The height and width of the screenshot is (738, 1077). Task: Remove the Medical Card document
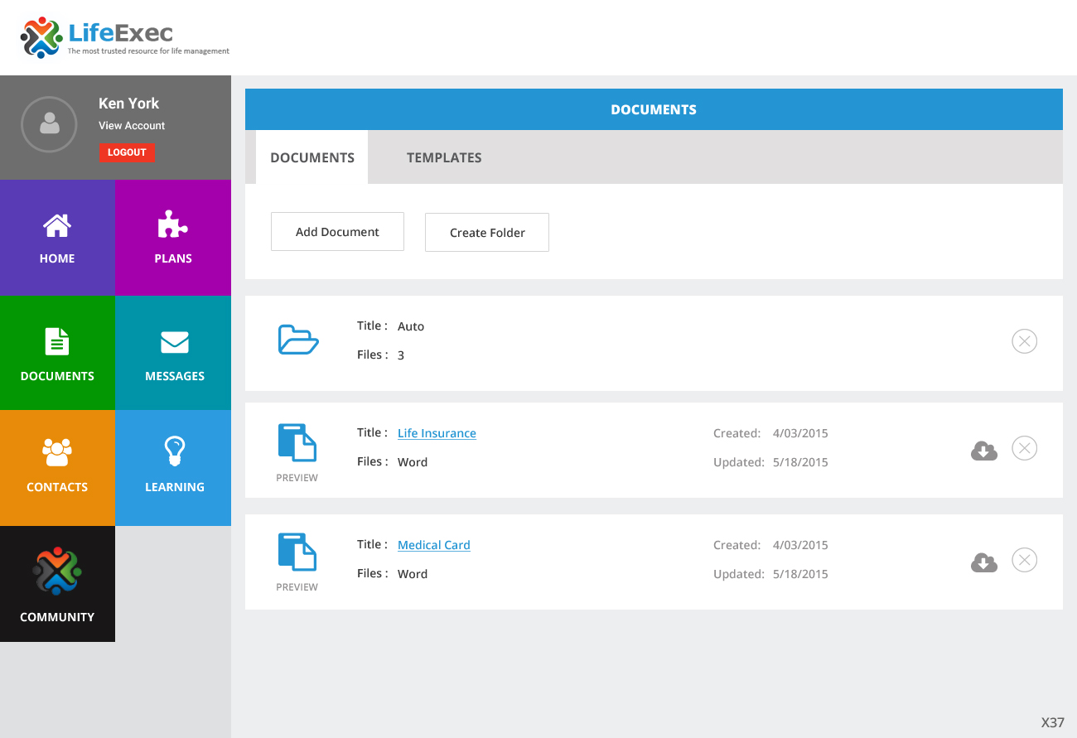click(x=1024, y=561)
